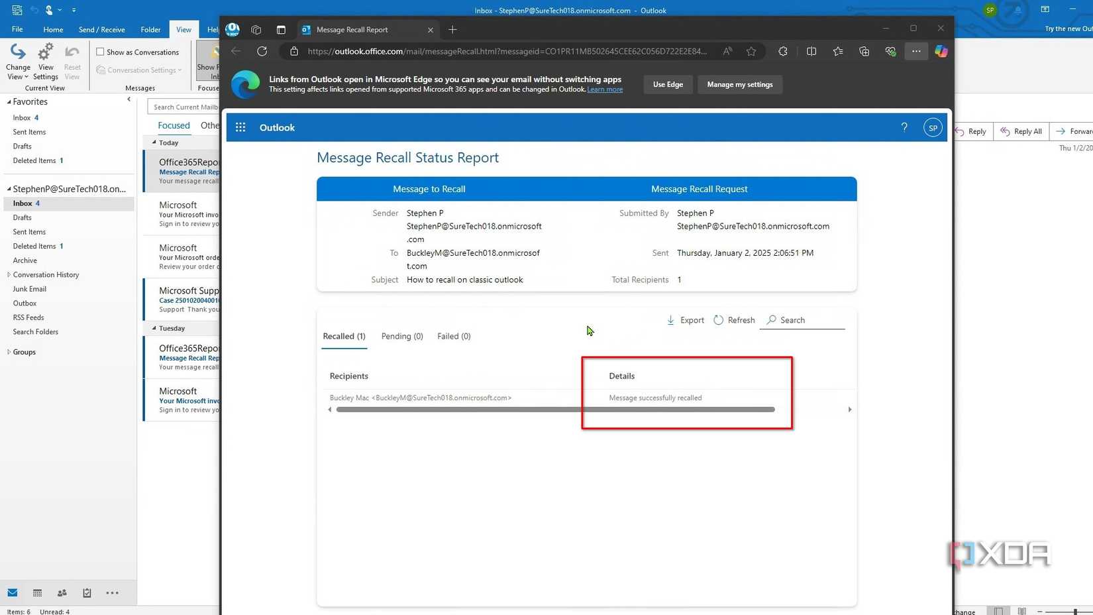Expand the Conversation History folder

coord(9,274)
